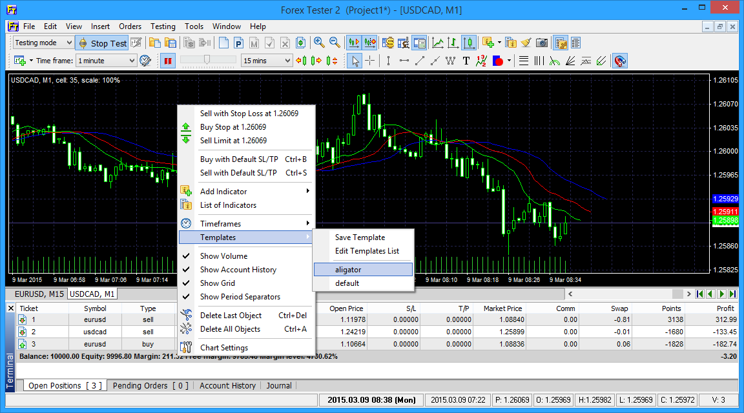This screenshot has width=744, height=413.
Task: Select the crosshair cursor tool
Action: 370,61
